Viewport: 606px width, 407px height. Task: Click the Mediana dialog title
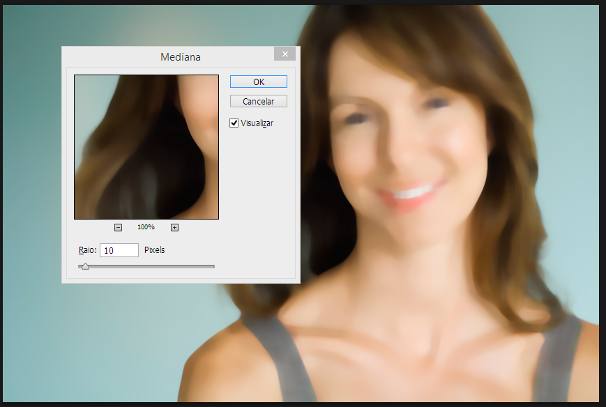coord(181,57)
